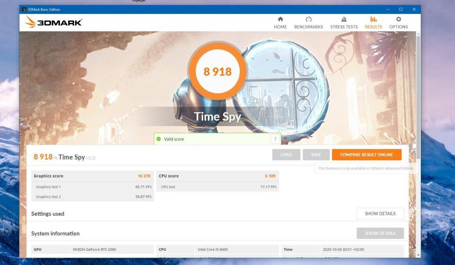
Task: Click the vertical scrollbar thumb
Action: (418, 98)
